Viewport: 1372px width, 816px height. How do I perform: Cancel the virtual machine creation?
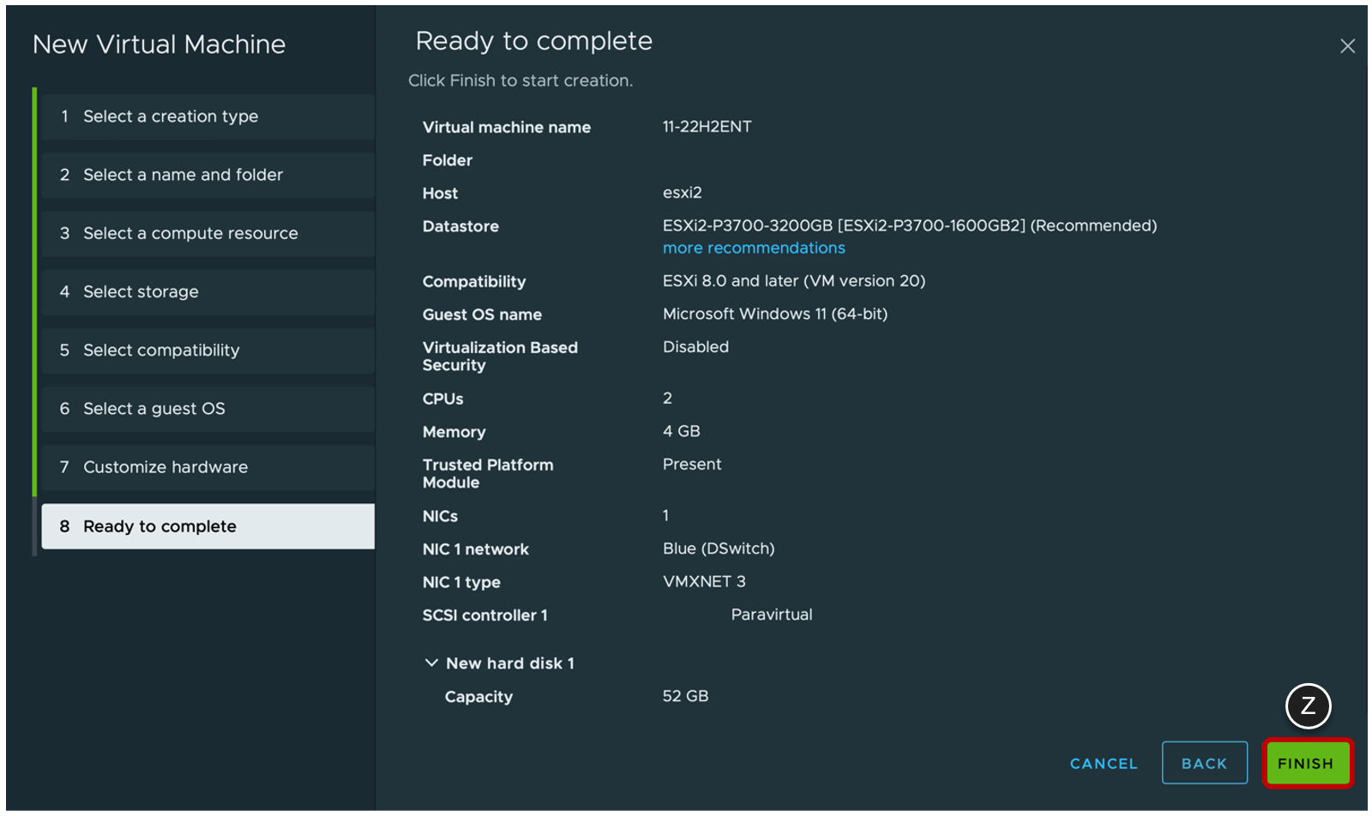point(1103,763)
